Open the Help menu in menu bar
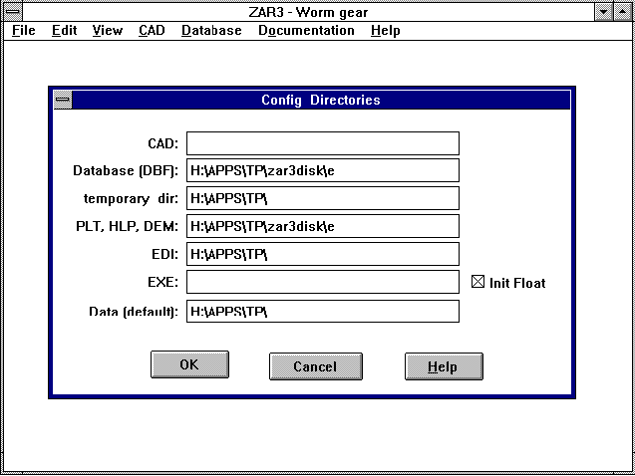The image size is (635, 476). [385, 30]
